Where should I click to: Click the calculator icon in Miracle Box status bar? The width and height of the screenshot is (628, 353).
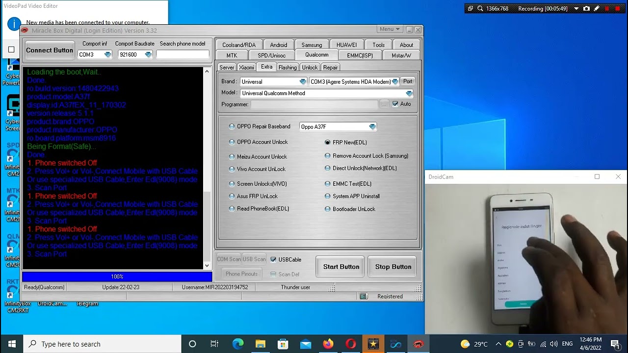364,296
